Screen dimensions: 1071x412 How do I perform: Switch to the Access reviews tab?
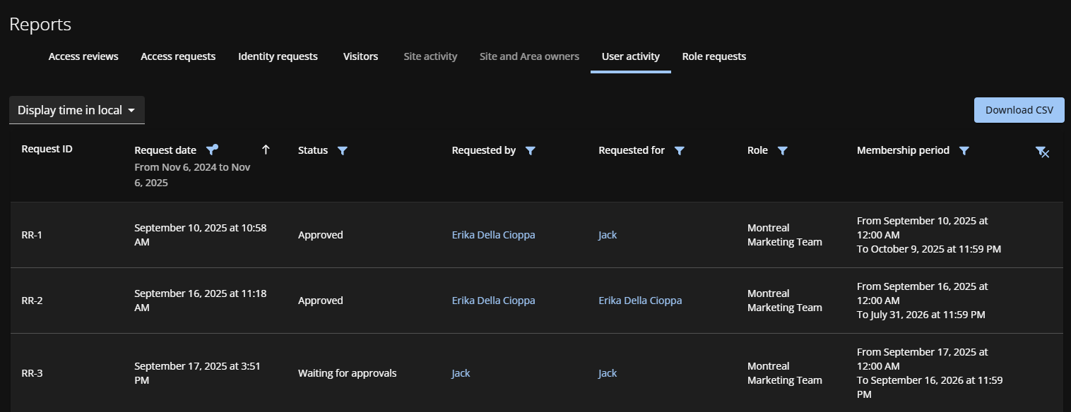[83, 56]
